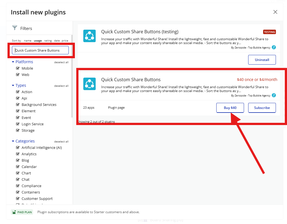Toggle the Chart category checkbox
This screenshot has height=224, width=287.
(18, 173)
